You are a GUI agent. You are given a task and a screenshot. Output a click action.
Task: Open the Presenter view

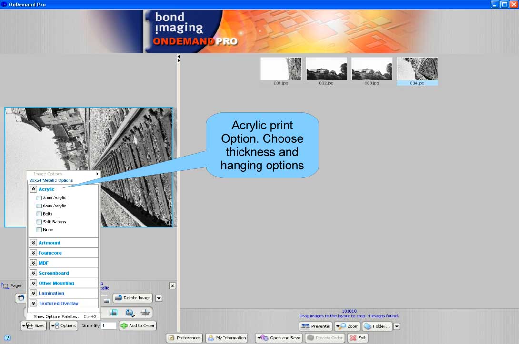tap(315, 326)
